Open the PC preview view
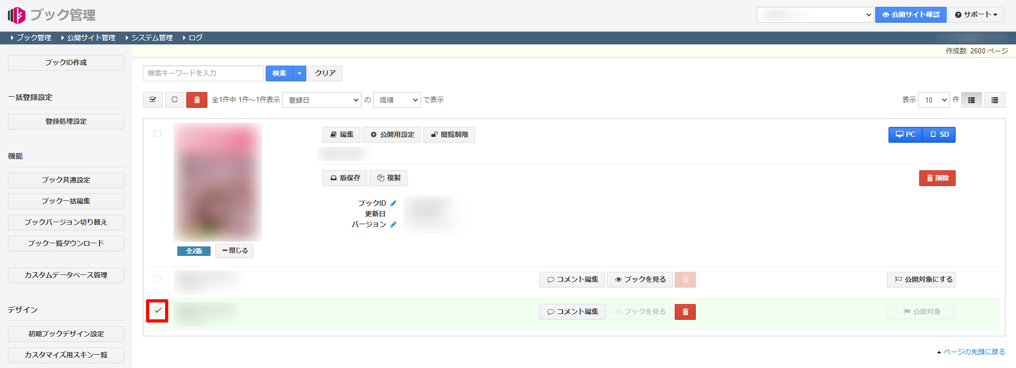The image size is (1016, 368). (x=905, y=135)
